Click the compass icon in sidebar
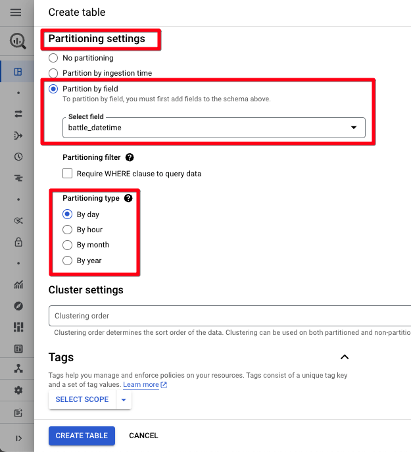Screen dimensions: 411x452 point(18,306)
